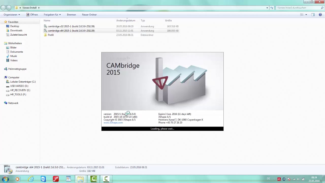
Task: Expand the Freigeben für dropdown
Action: click(x=52, y=15)
